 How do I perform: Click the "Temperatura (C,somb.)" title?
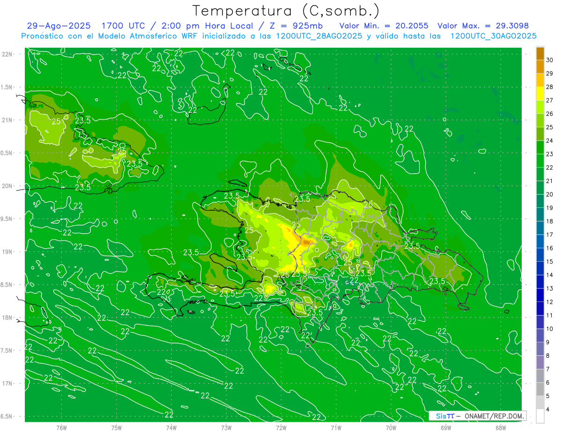(286, 10)
